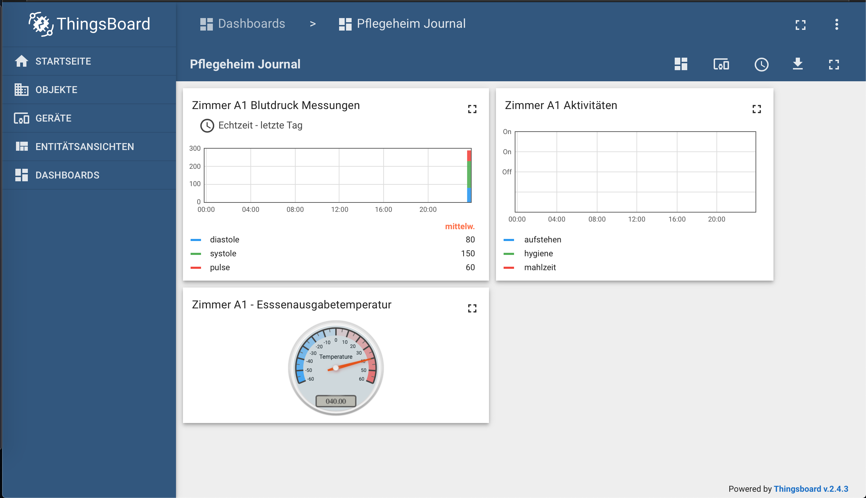The height and width of the screenshot is (498, 866).
Task: Open the dashboard states (layout) icon
Action: (x=681, y=64)
